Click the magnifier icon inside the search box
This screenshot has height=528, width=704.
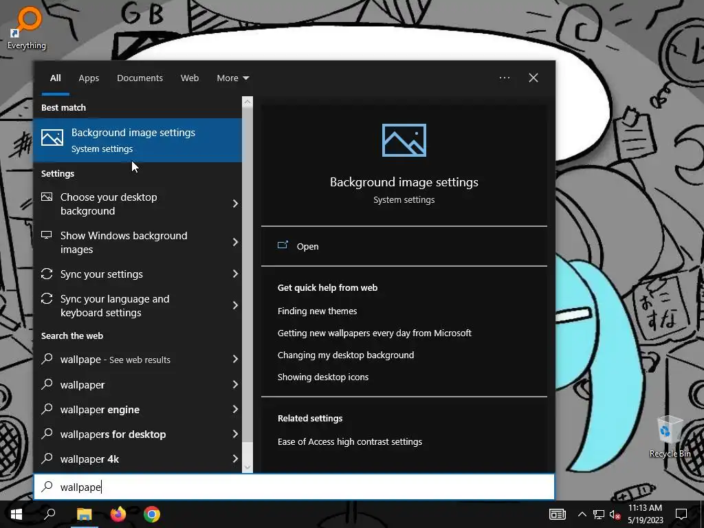tap(47, 486)
